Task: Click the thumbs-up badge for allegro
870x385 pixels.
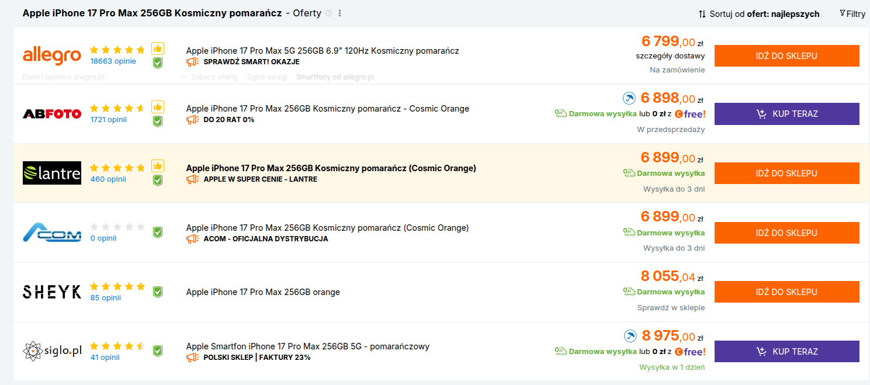Action: click(x=158, y=48)
